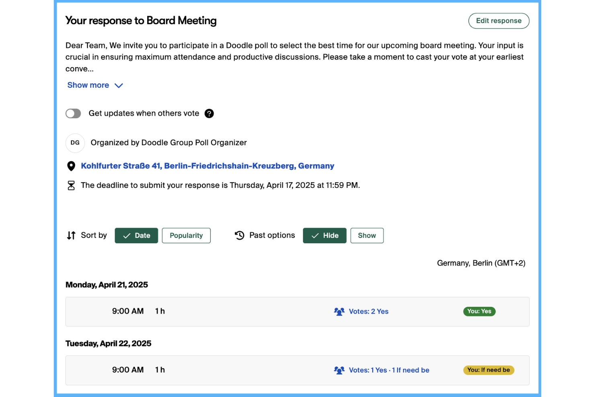Viewport: 595px width, 397px height.
Task: Click the DG organizer avatar
Action: 75,143
